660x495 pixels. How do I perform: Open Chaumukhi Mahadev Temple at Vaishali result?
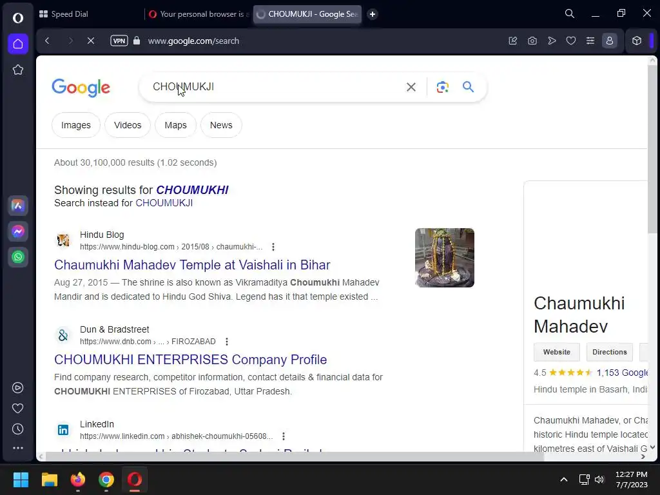tap(192, 265)
